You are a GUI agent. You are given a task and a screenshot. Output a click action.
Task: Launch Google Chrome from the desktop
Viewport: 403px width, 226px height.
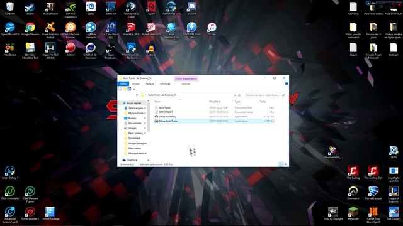click(x=30, y=29)
